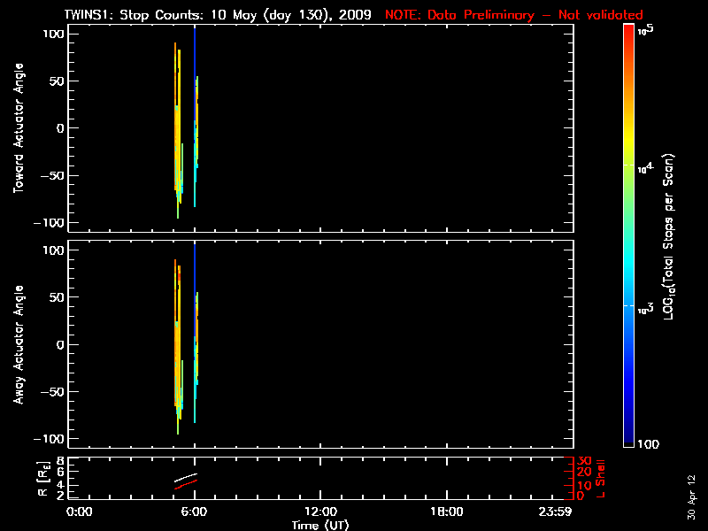
Task: Click the white R curve in orbit panel
Action: (x=188, y=477)
